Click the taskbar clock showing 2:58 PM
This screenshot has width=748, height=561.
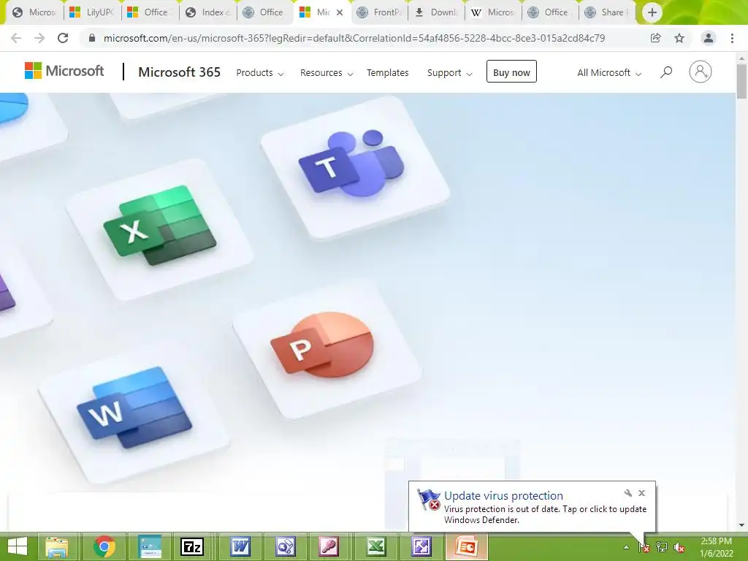pyautogui.click(x=716, y=547)
